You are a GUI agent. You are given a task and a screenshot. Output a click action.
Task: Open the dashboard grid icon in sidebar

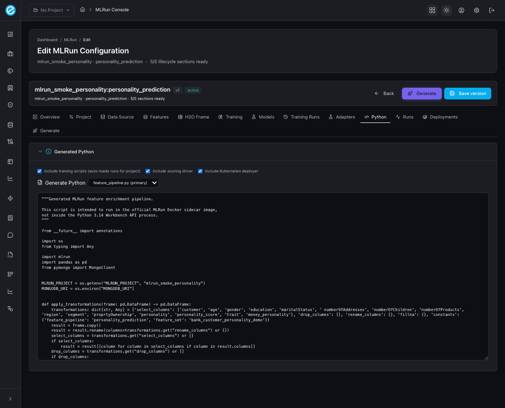[10, 34]
